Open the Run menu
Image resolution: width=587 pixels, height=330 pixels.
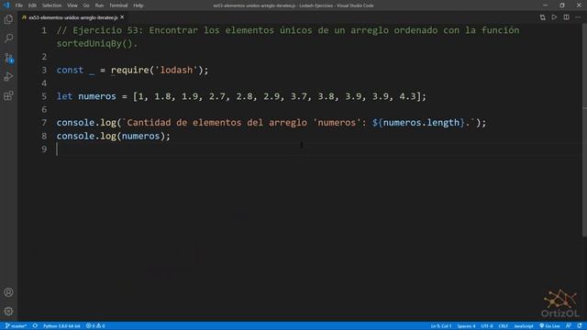[99, 5]
